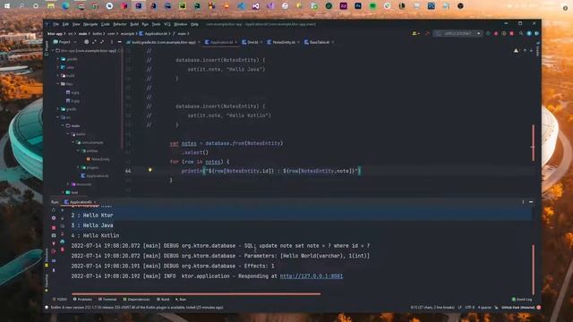Screen dimensions: 573x322
Task: Open Microsoft Edge from the taskbar
Action: pos(65,6)
